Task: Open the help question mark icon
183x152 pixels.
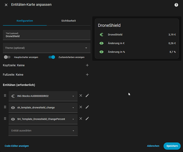Action: [x=176, y=5]
